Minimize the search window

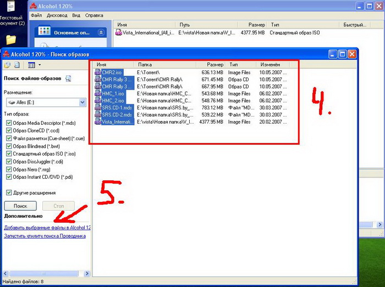333,54
